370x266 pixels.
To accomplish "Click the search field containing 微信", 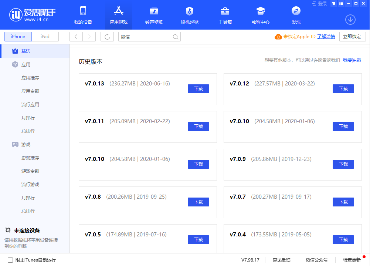I will tap(149, 37).
